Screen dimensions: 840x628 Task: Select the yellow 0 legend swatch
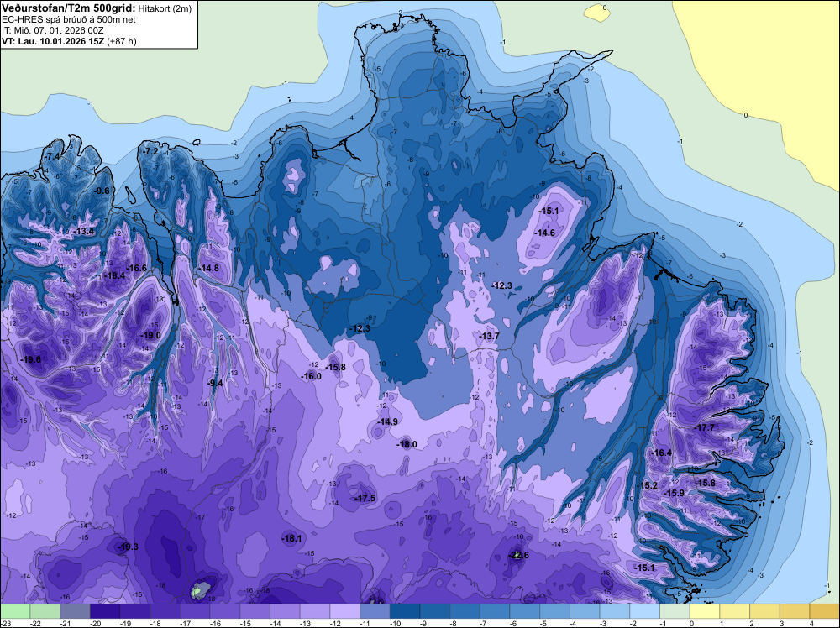coord(705,611)
